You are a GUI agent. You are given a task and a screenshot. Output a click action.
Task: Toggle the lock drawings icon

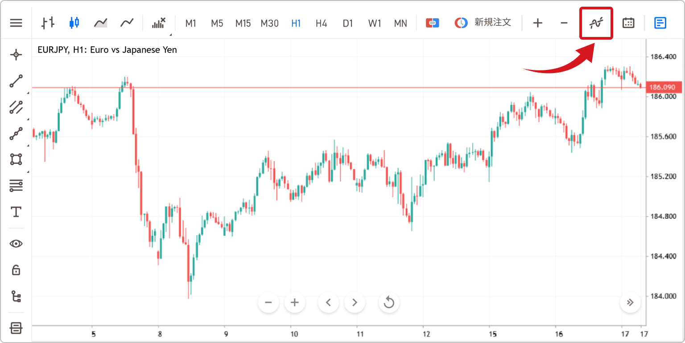(x=16, y=269)
